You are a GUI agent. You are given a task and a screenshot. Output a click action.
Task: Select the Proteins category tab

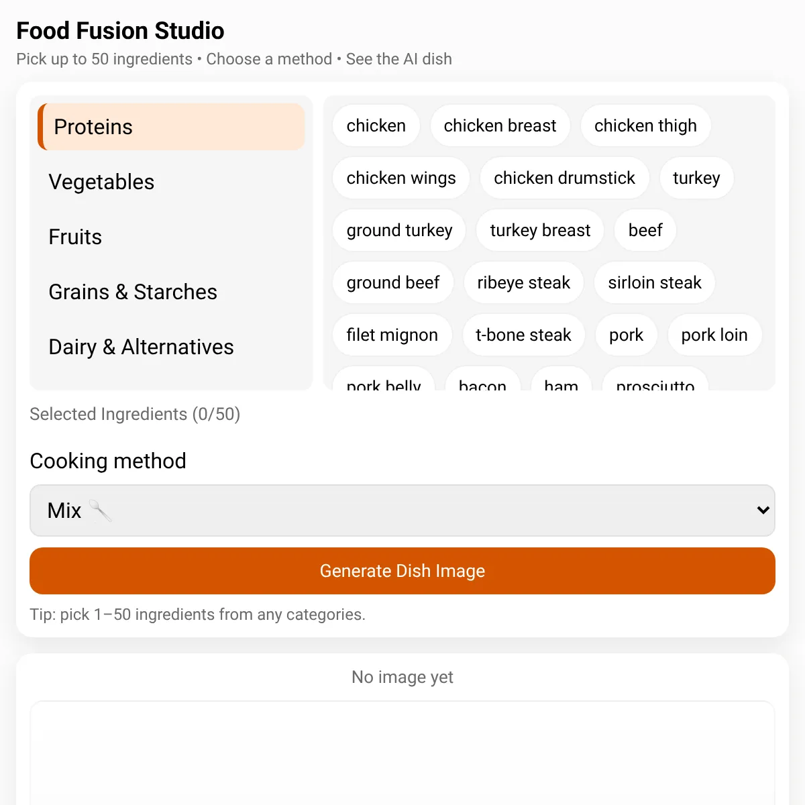[172, 127]
